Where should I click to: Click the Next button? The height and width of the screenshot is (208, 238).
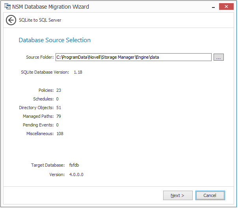pyautogui.click(x=178, y=195)
